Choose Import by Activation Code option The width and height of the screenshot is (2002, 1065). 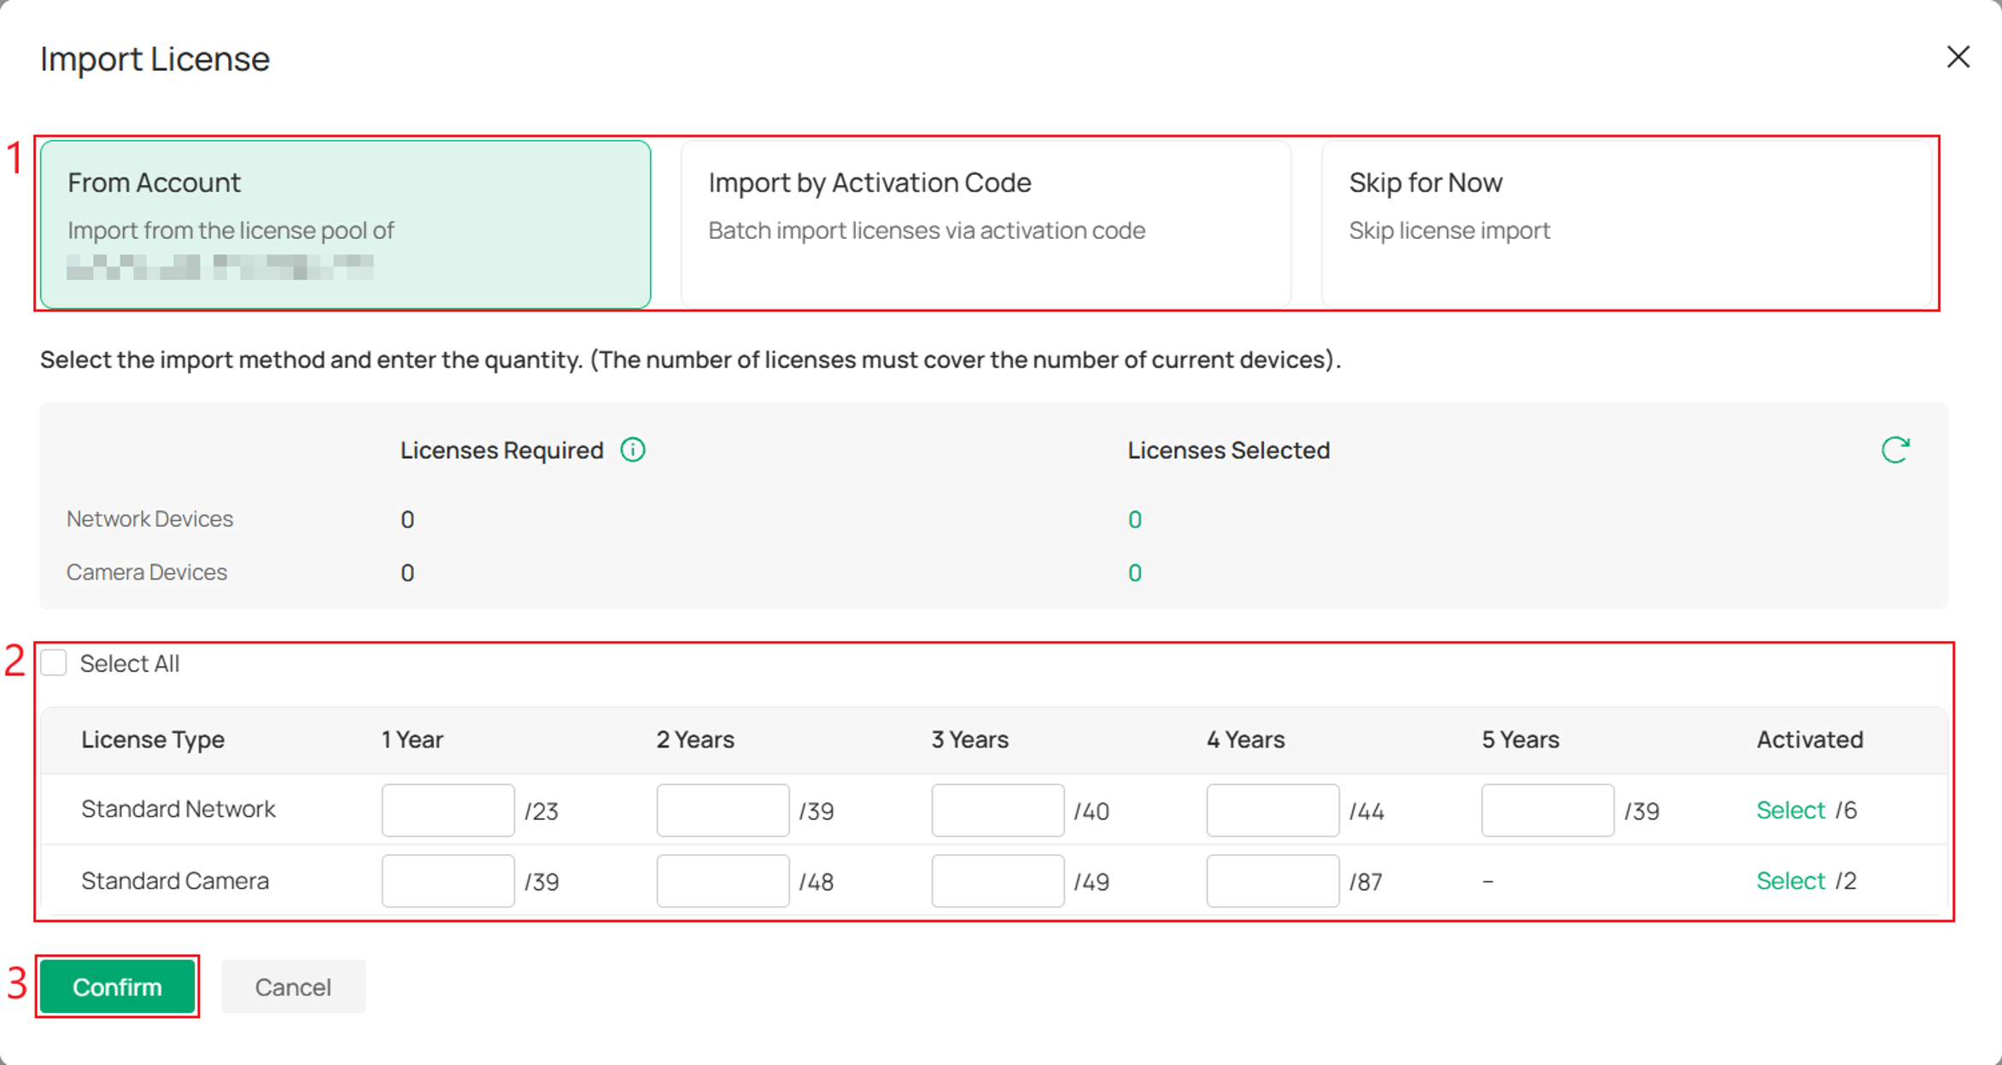[x=986, y=224]
